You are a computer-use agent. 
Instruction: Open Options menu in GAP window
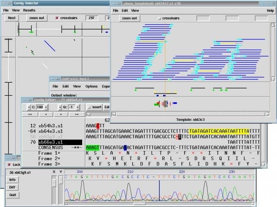(x=91, y=86)
